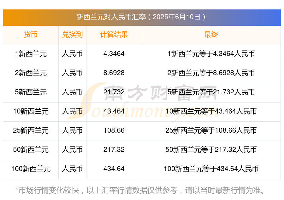This screenshot has height=200, width=284.
Task: Click the '100新西兰元' currency cell
Action: tap(31, 169)
